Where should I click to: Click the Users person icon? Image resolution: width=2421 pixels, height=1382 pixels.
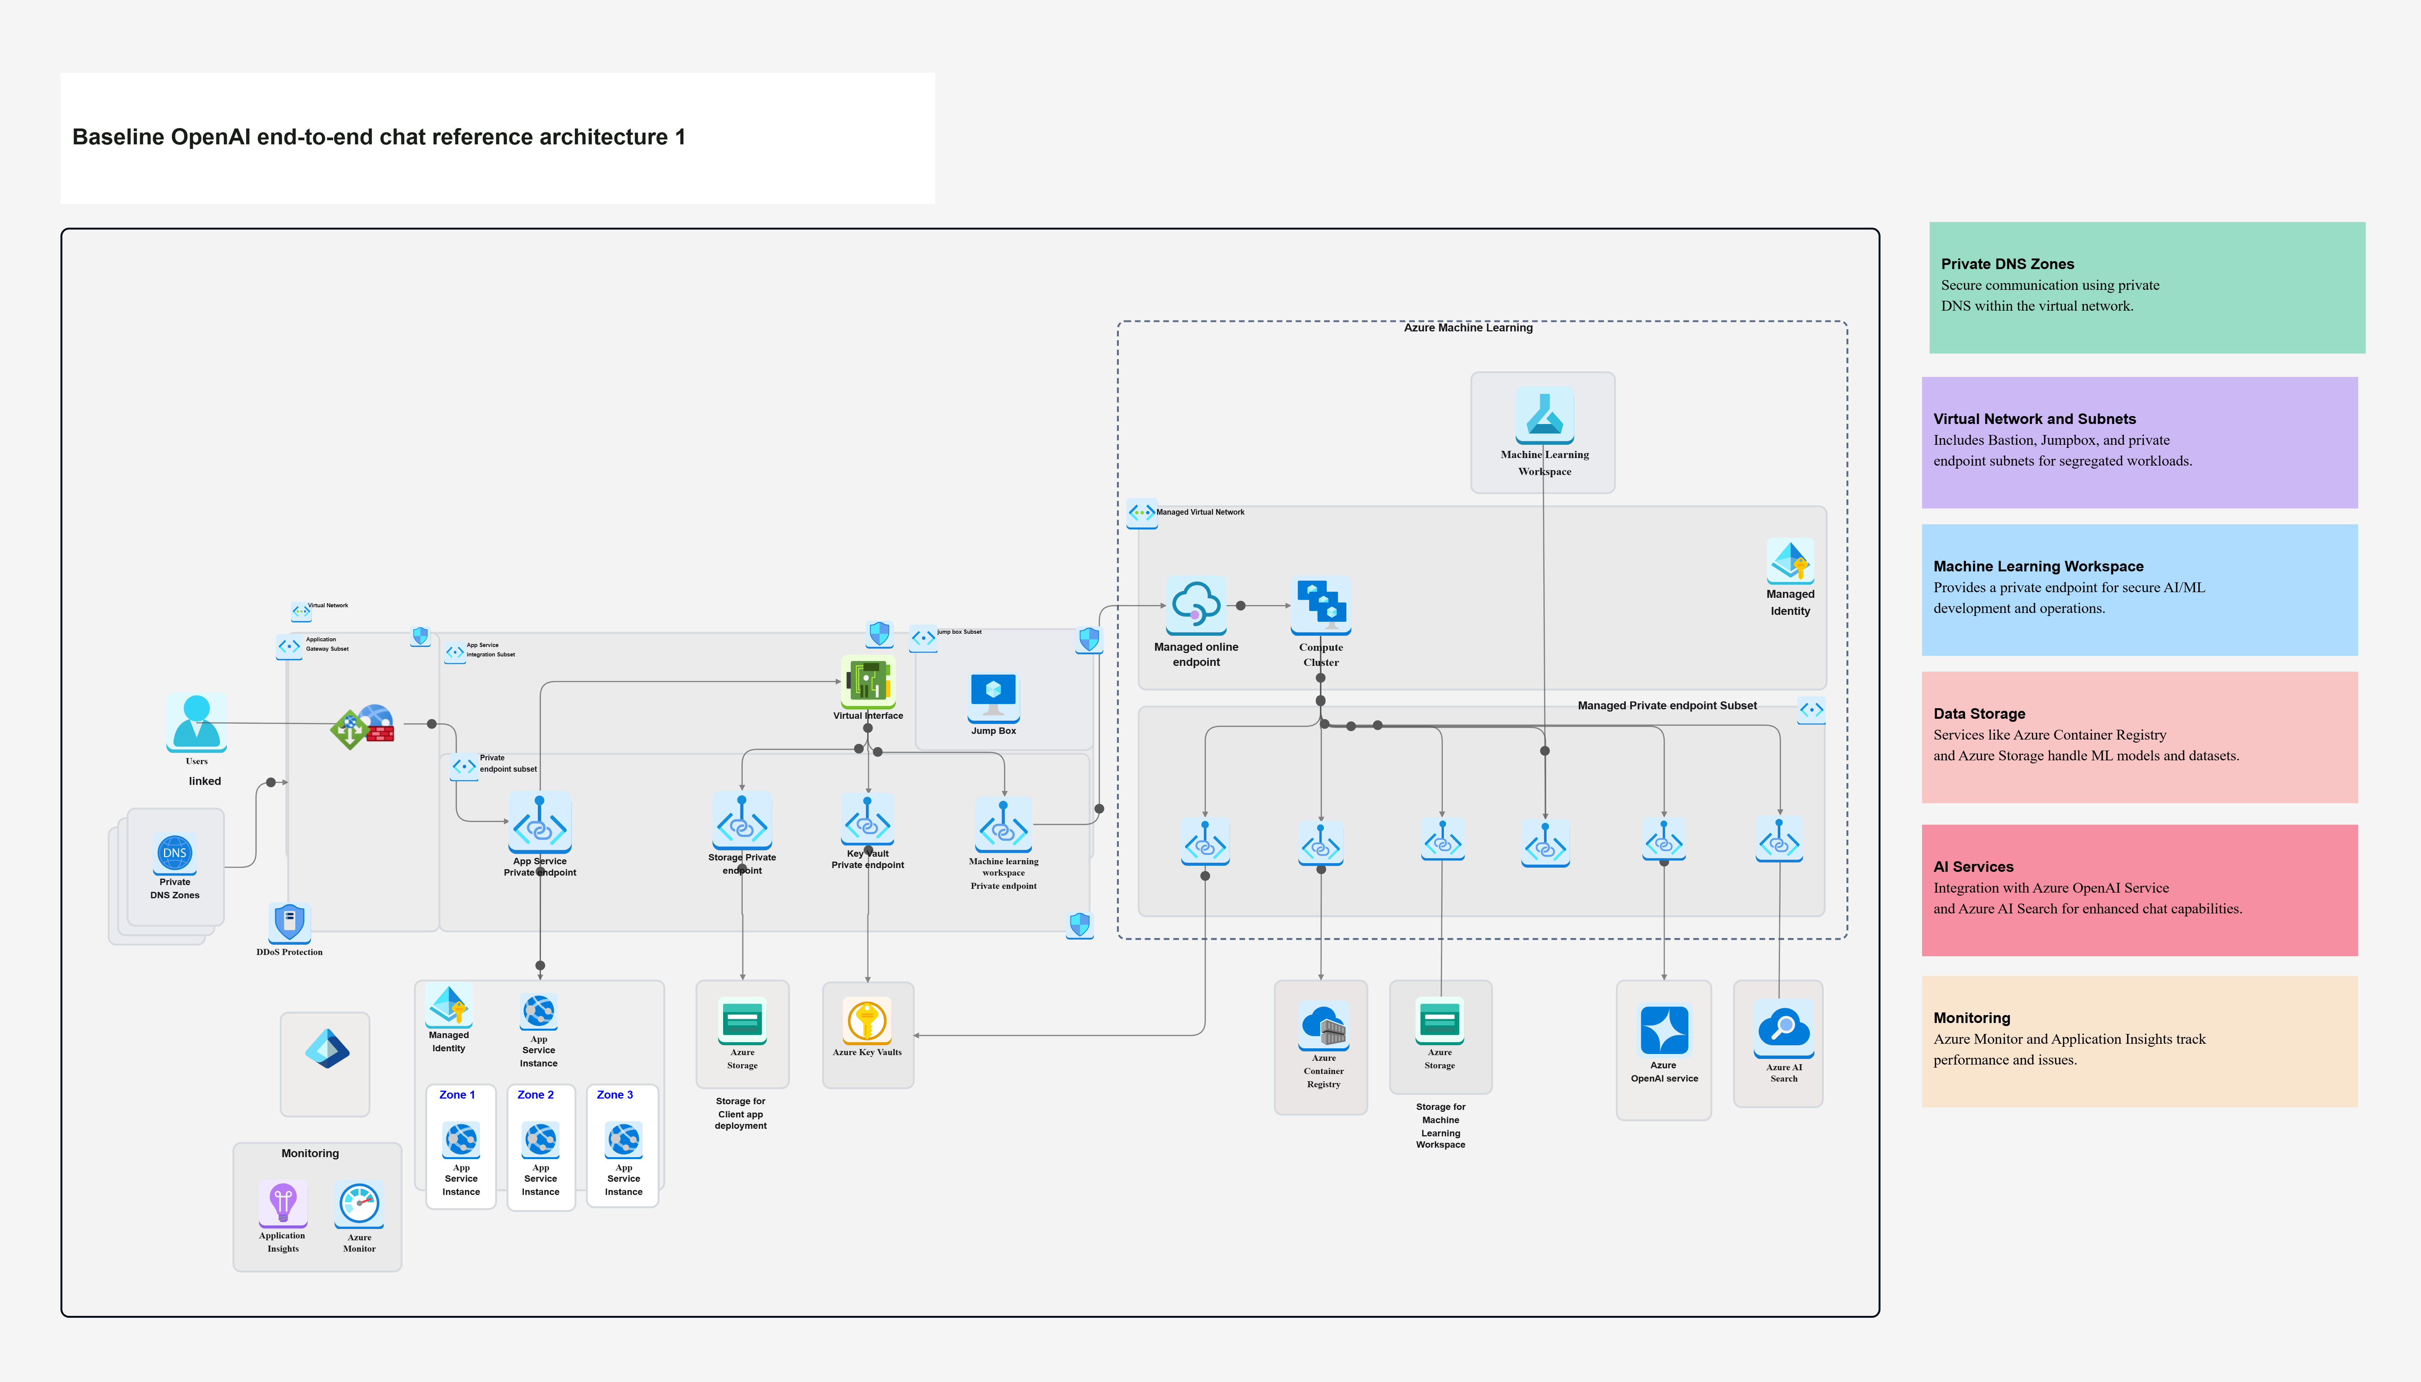click(x=197, y=722)
